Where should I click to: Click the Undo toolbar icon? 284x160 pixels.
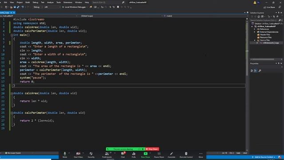pyautogui.click(x=23, y=7)
